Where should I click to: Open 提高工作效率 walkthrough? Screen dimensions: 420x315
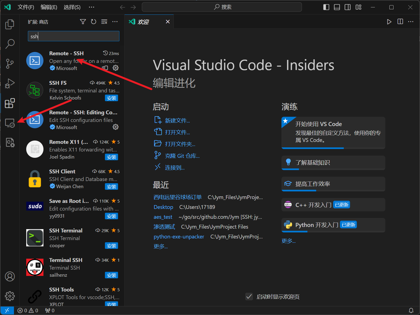(333, 184)
